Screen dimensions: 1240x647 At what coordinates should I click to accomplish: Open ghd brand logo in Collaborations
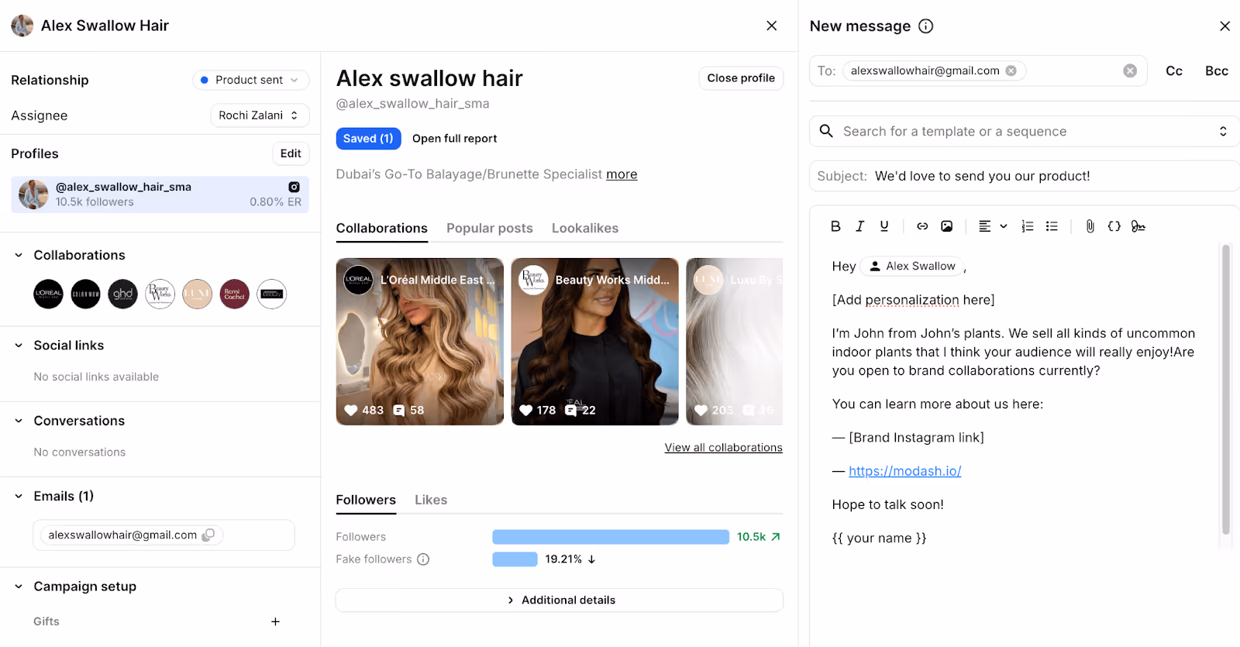122,294
